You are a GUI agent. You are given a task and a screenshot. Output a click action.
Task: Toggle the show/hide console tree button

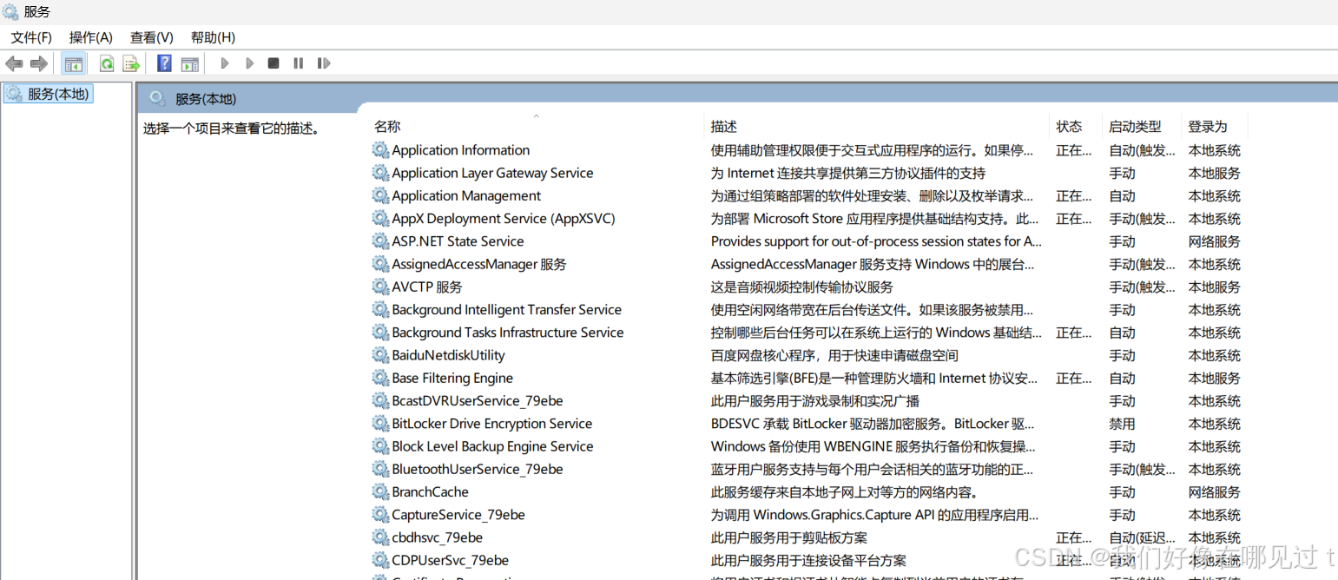pos(74,63)
